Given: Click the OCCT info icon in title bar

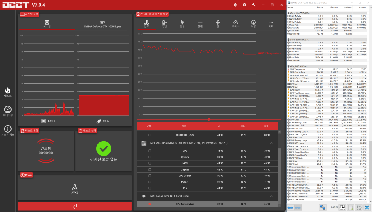Looking at the screenshot, I should pyautogui.click(x=235, y=5).
